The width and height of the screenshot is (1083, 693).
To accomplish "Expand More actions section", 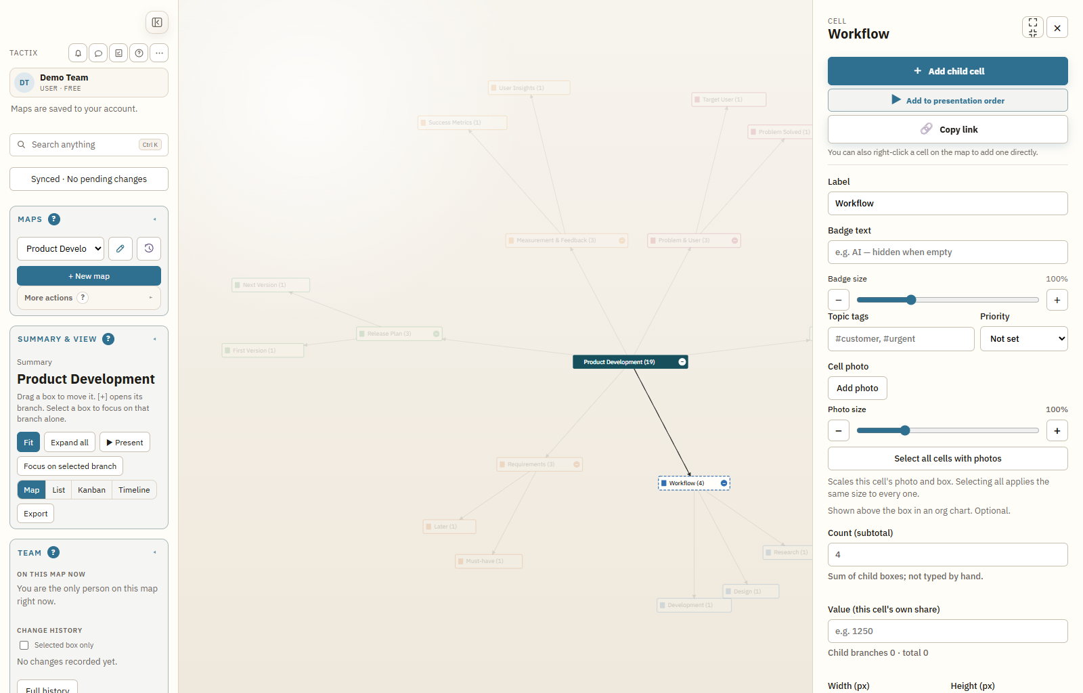I will [x=89, y=298].
